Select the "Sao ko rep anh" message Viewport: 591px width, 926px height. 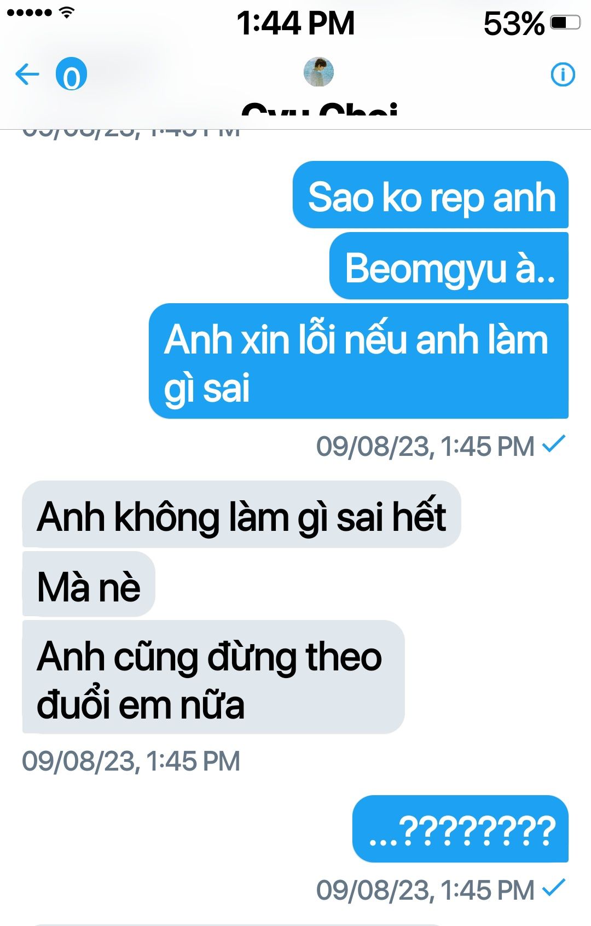click(431, 195)
